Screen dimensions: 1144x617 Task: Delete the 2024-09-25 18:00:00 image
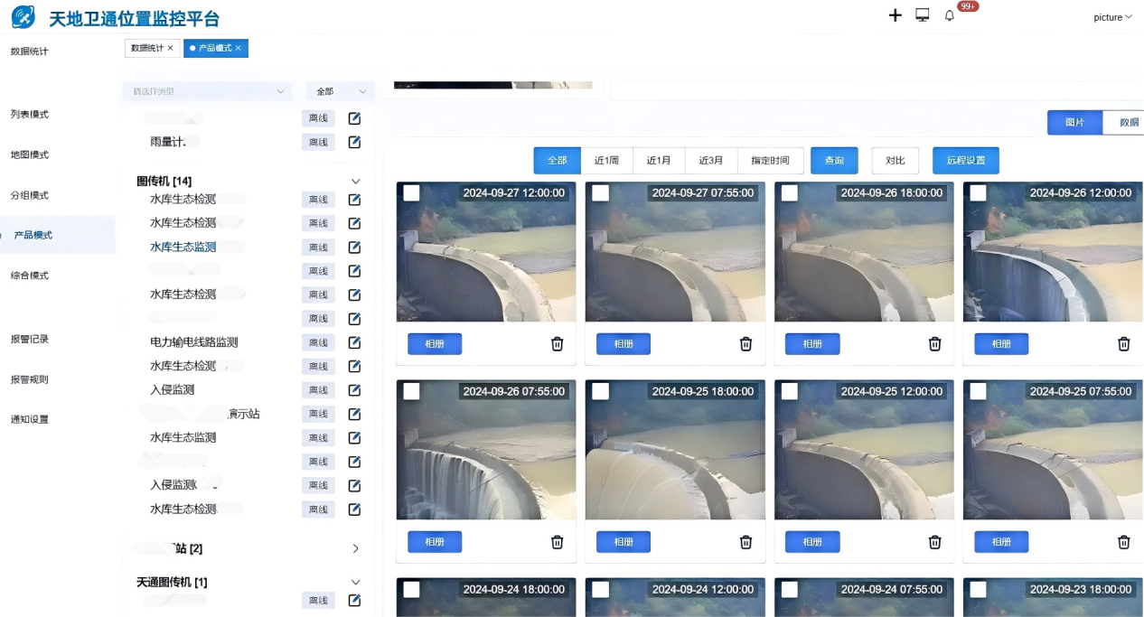(x=746, y=542)
